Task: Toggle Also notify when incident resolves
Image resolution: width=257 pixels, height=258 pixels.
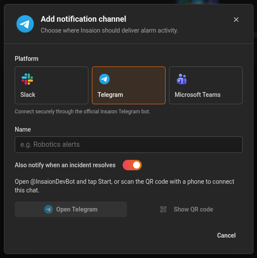Action: coord(132,165)
